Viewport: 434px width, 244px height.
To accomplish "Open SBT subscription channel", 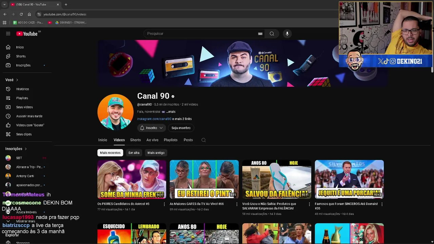I will click(26, 158).
